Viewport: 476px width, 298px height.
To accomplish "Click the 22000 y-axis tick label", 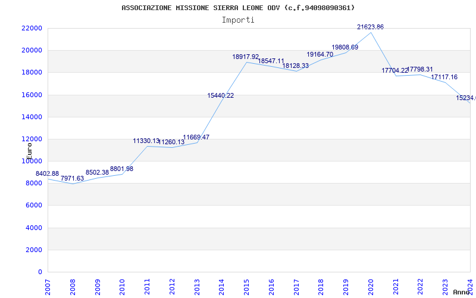I will pos(32,28).
